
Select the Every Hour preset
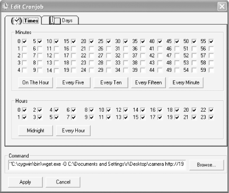[73, 131]
